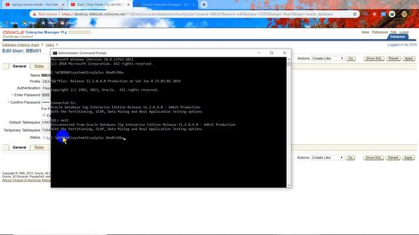Screen dimensions: 419x235
Task: Click the Enter Password field
Action: (x=46, y=95)
